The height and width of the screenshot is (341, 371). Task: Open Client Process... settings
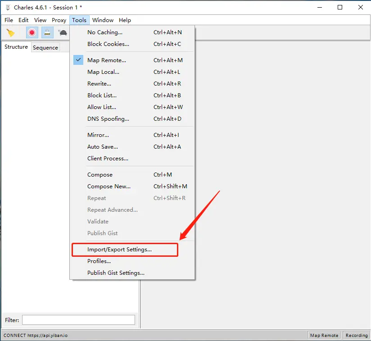coord(132,158)
